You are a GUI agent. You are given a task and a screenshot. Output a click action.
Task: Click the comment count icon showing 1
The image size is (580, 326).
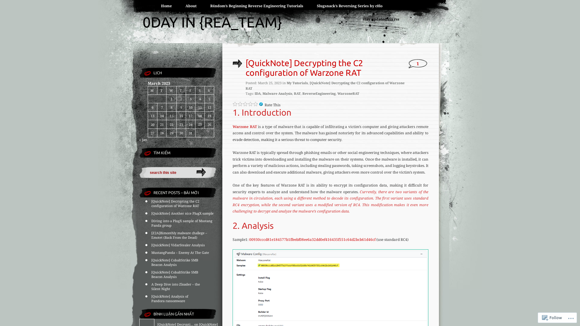coord(417,64)
